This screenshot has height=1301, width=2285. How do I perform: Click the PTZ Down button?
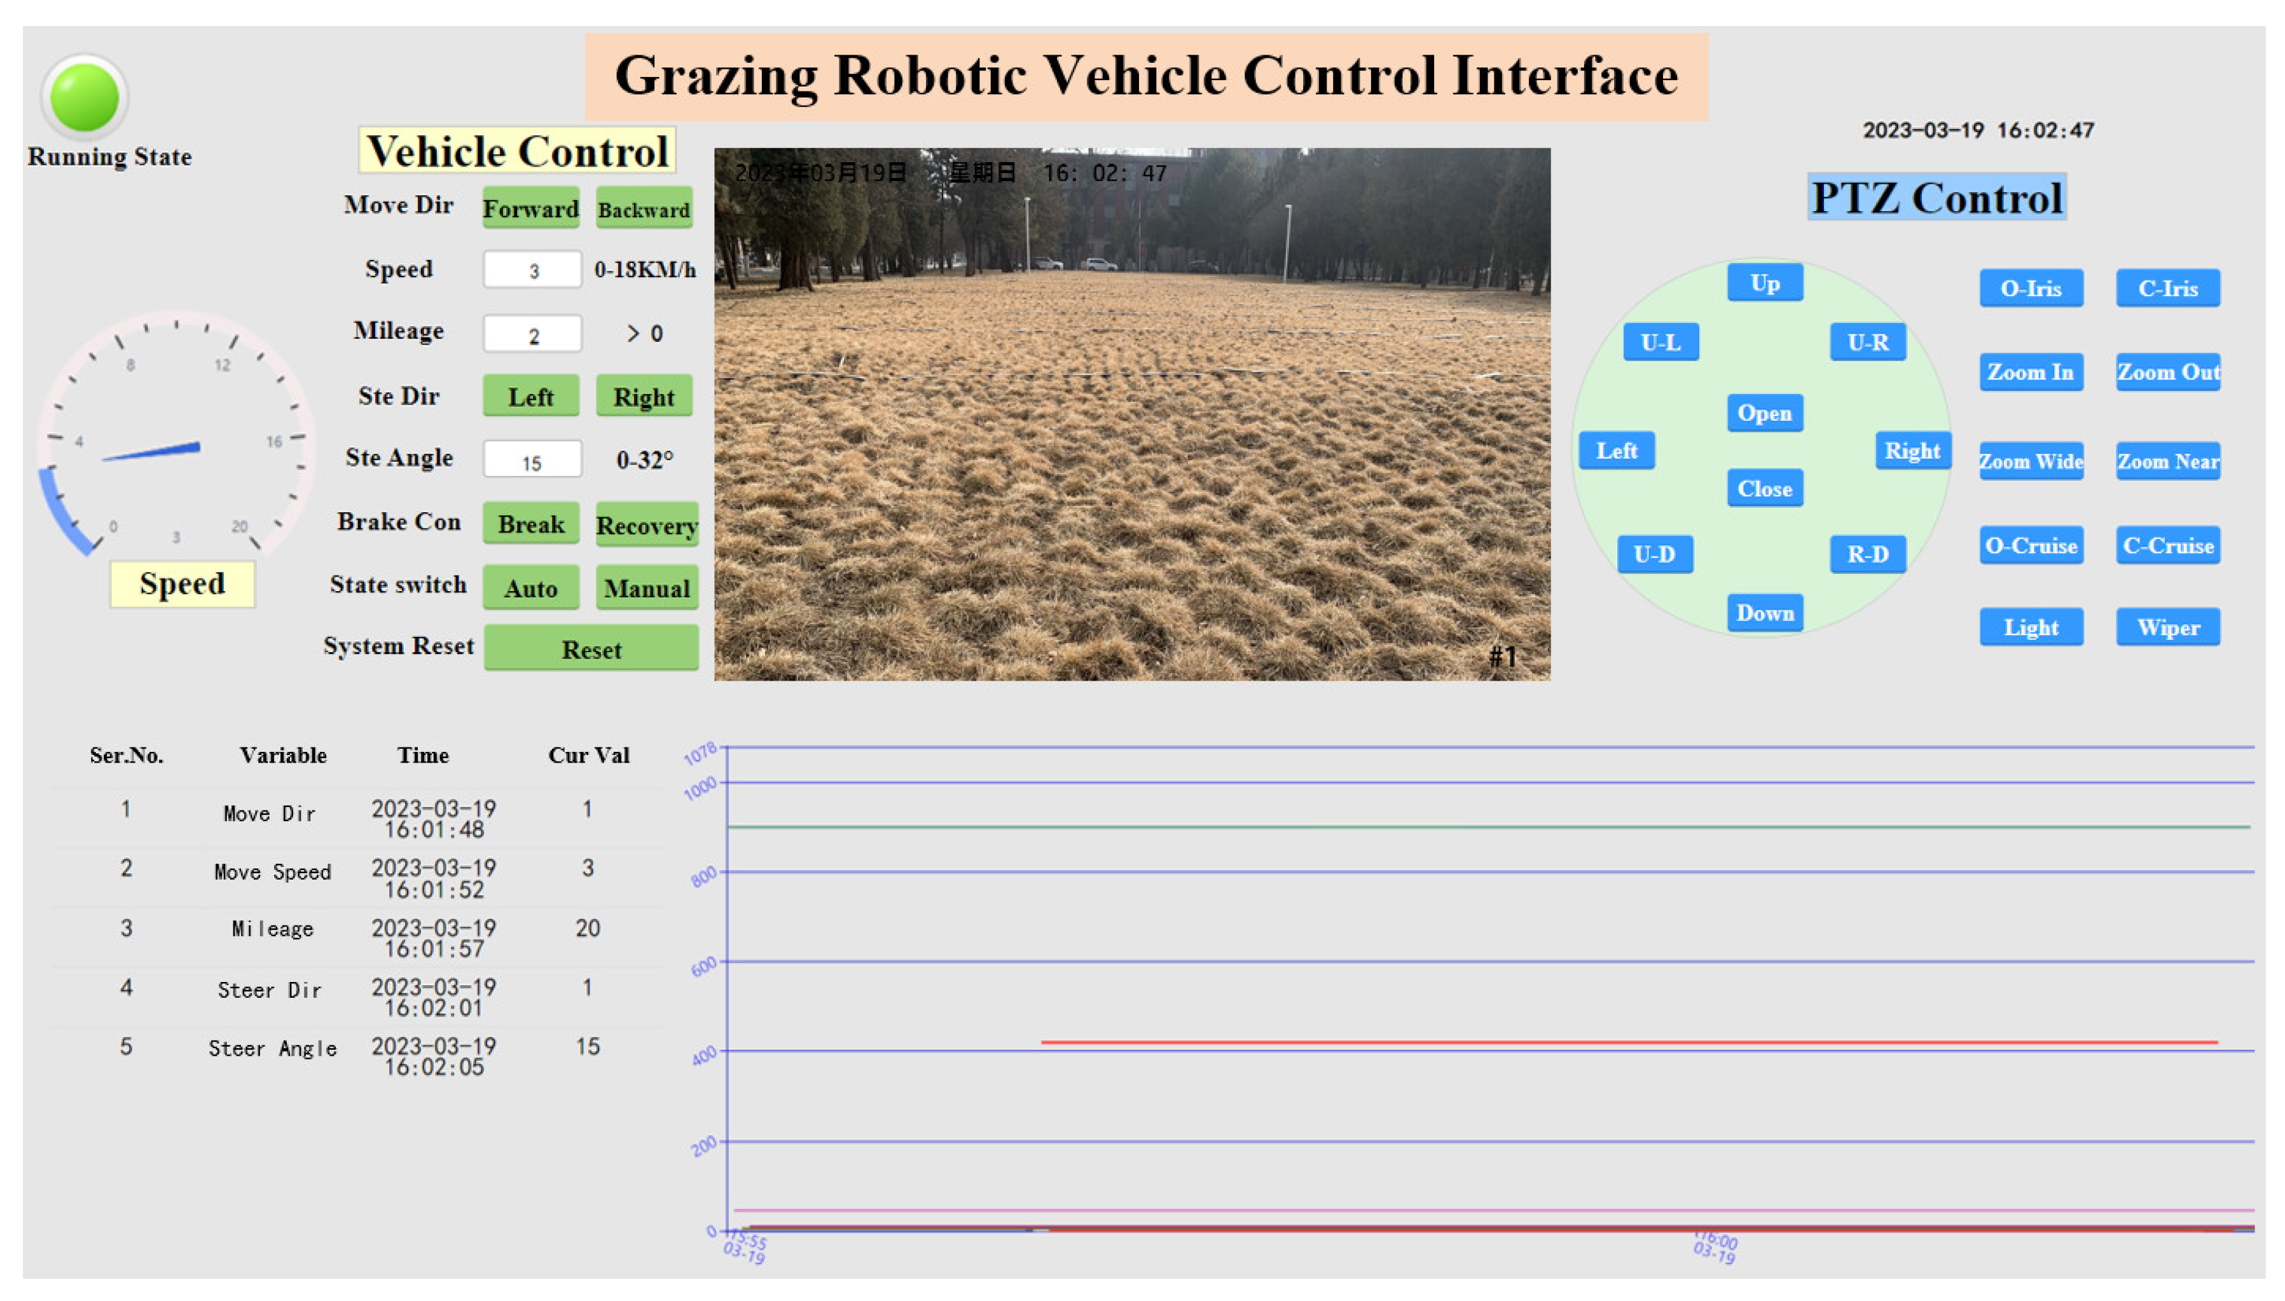(x=1764, y=613)
